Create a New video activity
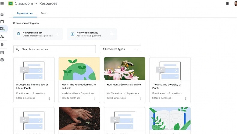237x134 pixels. tap(92, 34)
